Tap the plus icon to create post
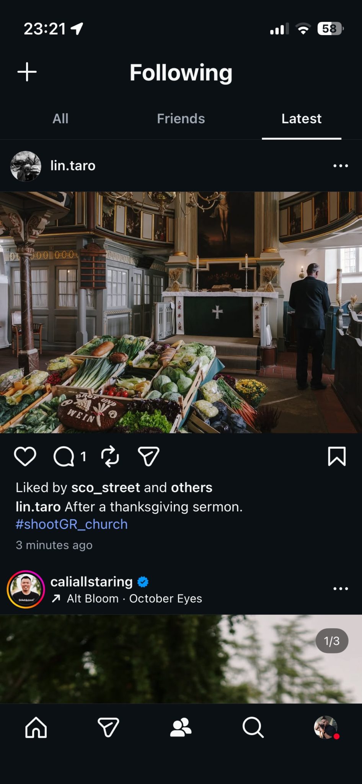The width and height of the screenshot is (362, 784). point(27,72)
